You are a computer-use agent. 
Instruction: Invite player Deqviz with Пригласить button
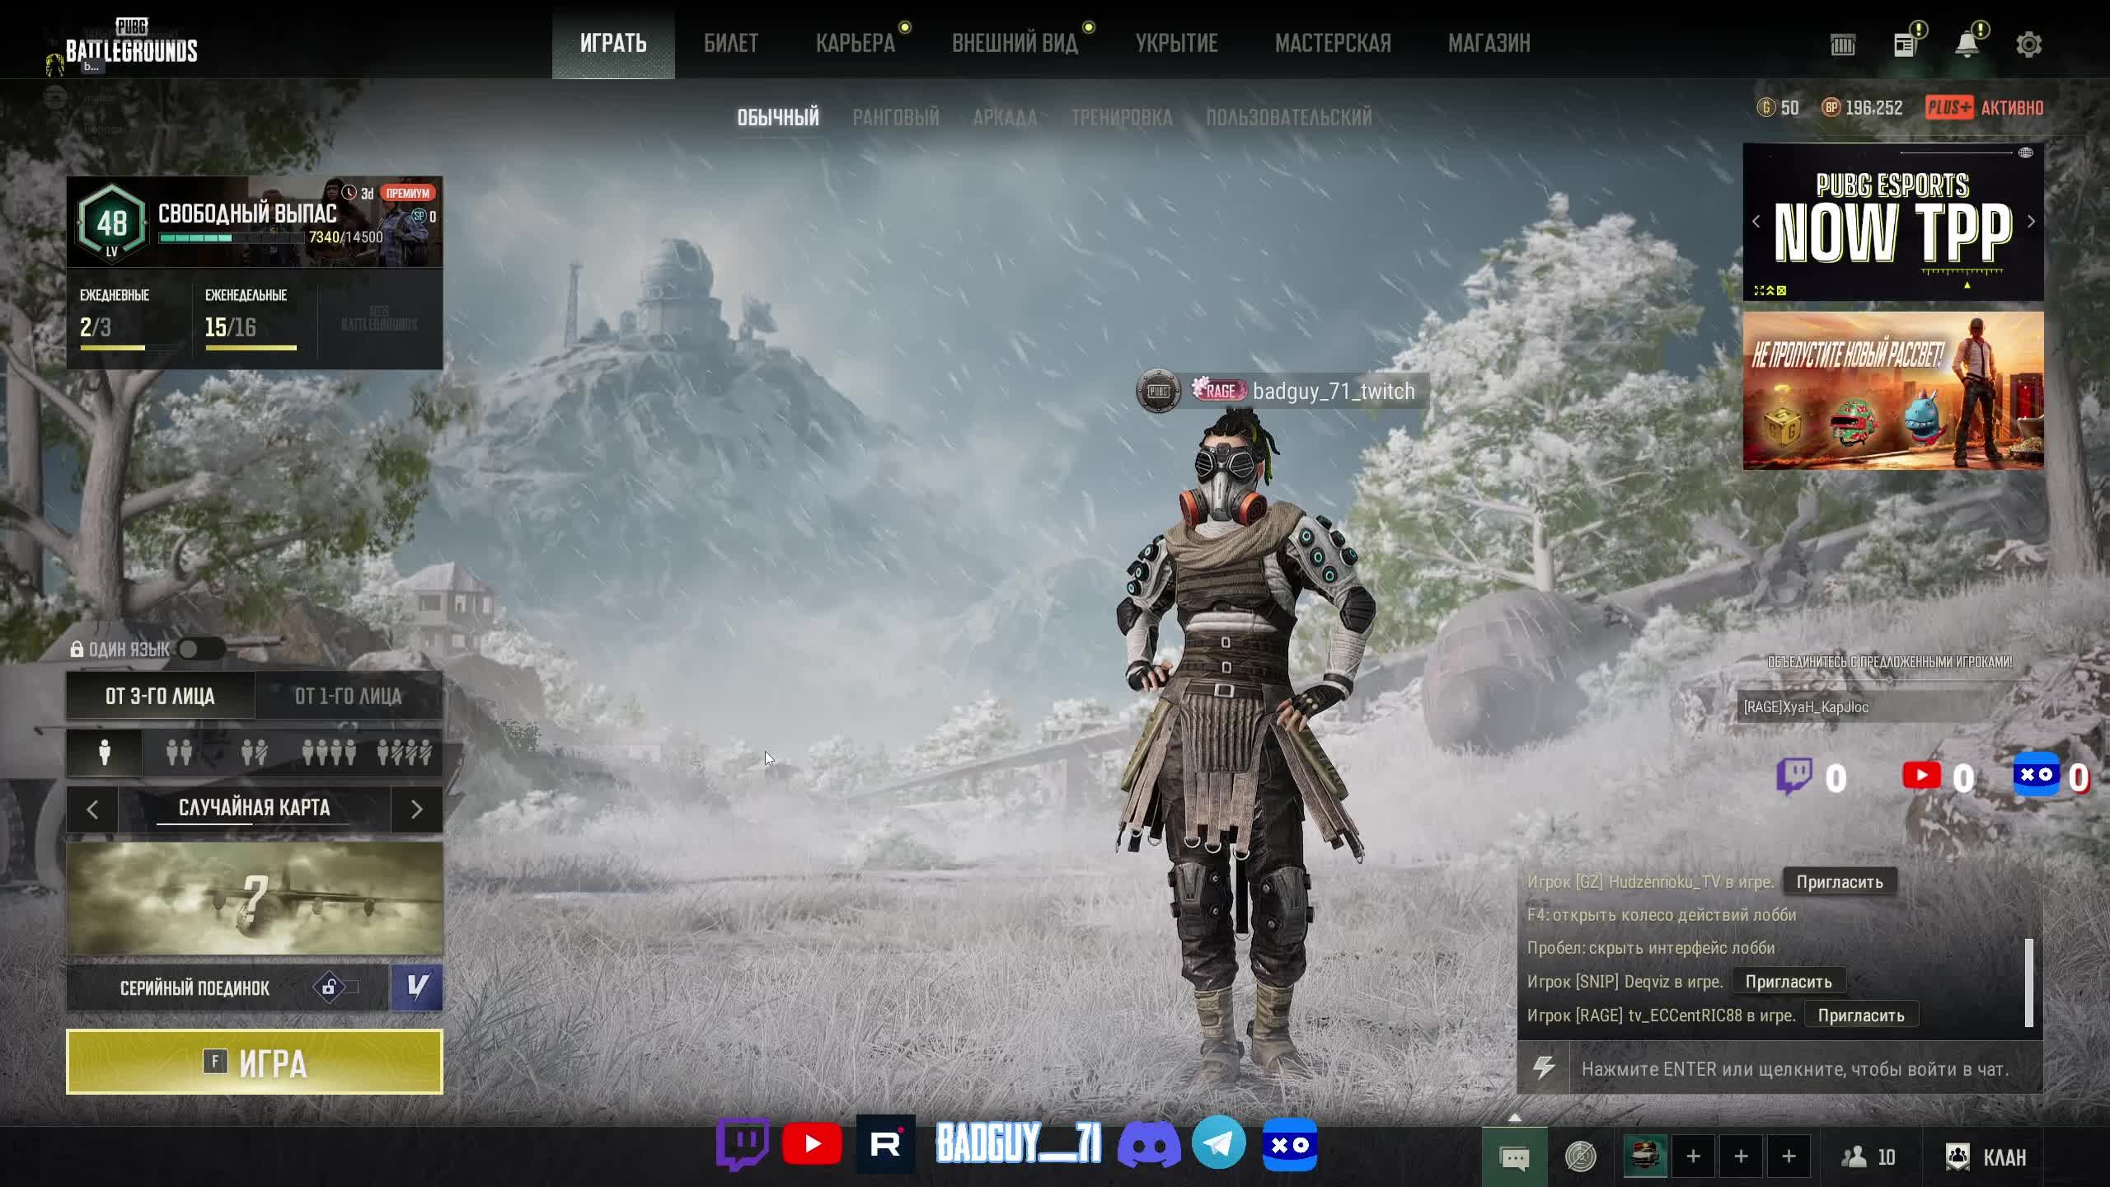pyautogui.click(x=1788, y=982)
